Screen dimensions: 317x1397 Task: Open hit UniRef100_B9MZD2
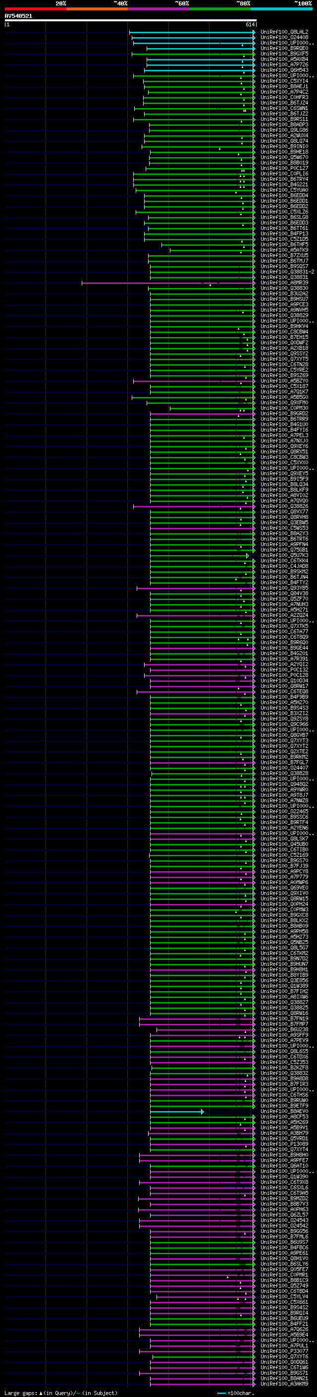284,1198
